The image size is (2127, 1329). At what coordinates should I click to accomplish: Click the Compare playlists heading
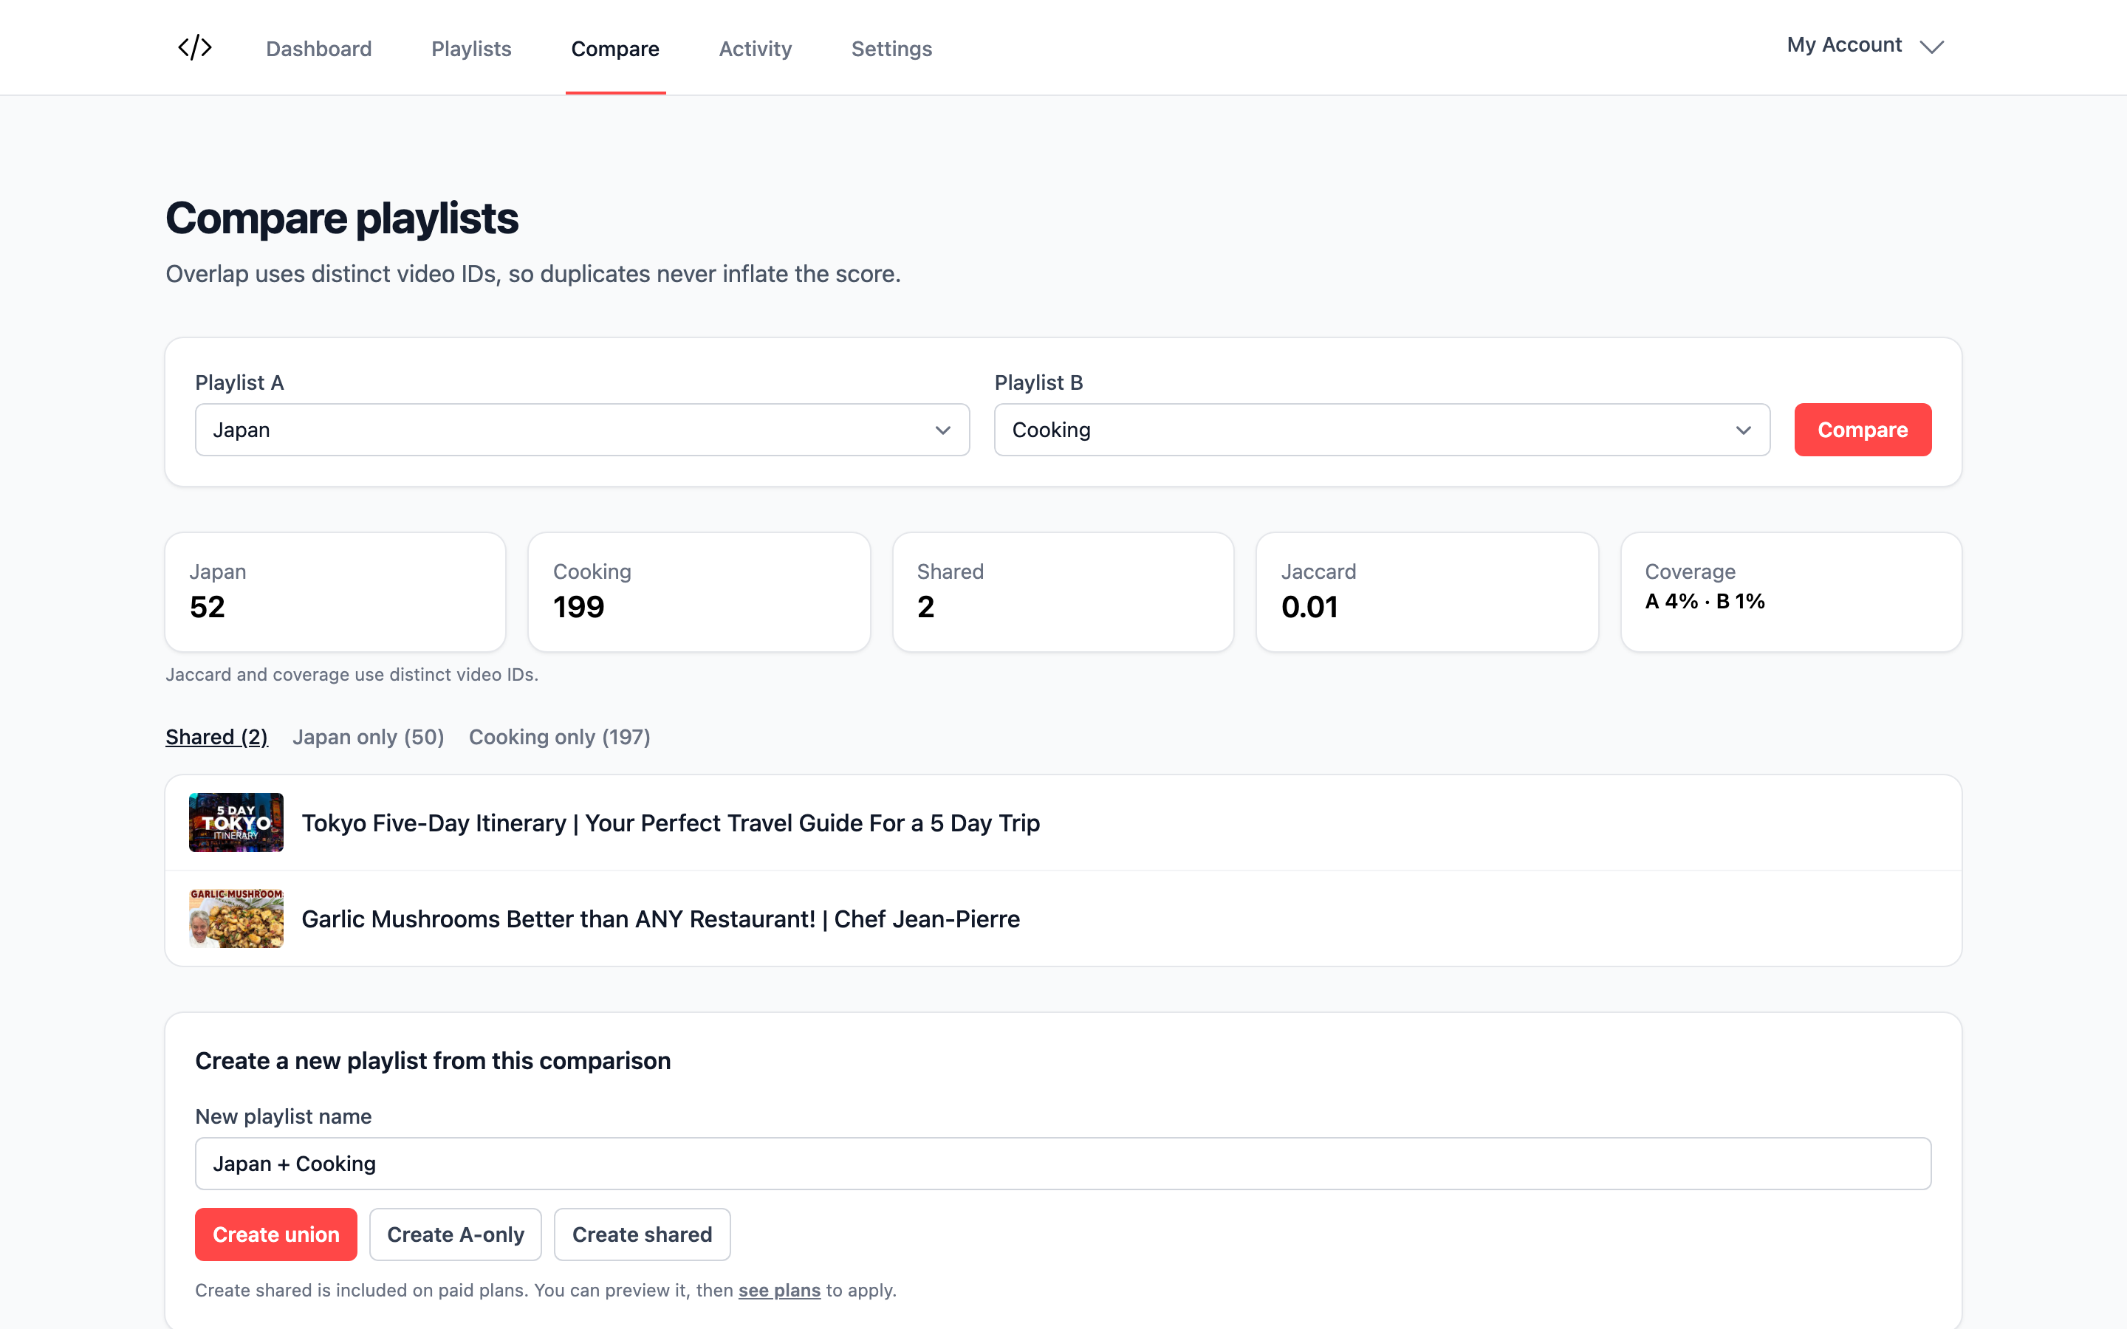pos(342,218)
